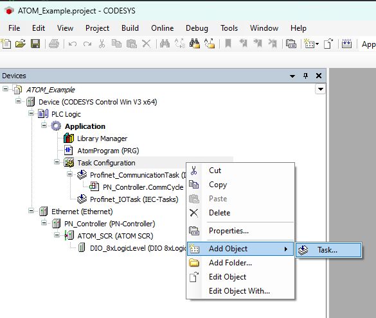Open the Devices panel dropdown arrow
The height and width of the screenshot is (318, 376).
(292, 76)
